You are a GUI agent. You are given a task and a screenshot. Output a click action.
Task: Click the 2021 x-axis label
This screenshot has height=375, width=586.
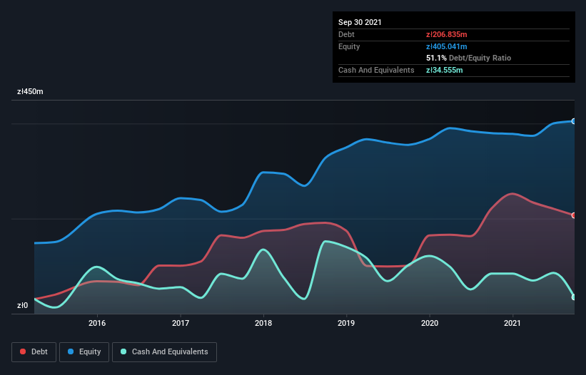512,323
